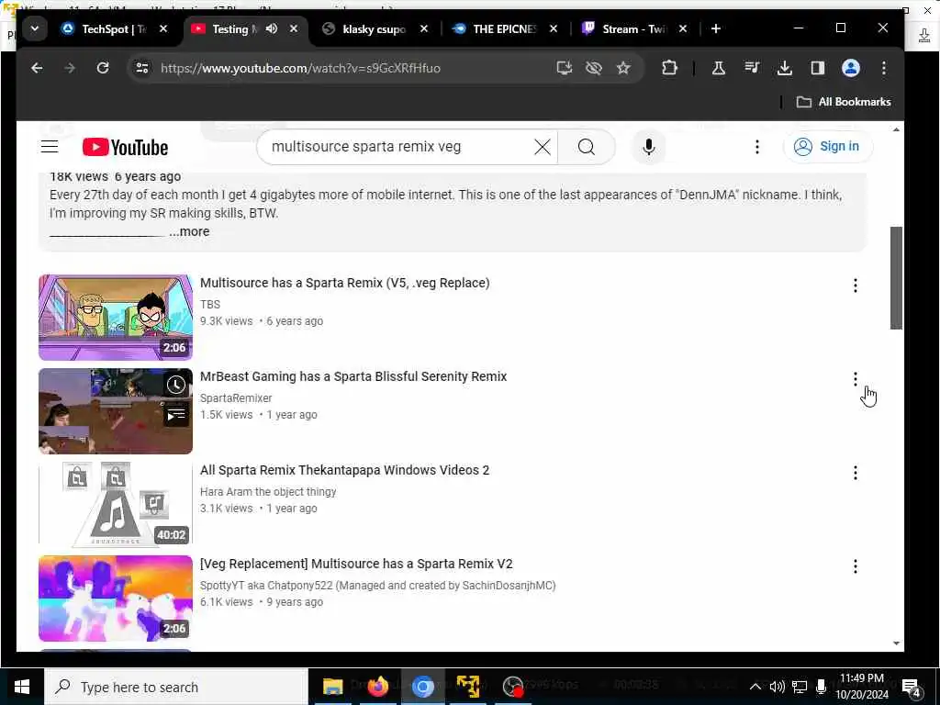Click the page vertical scrollbar thumb
The image size is (940, 705).
tap(896, 278)
